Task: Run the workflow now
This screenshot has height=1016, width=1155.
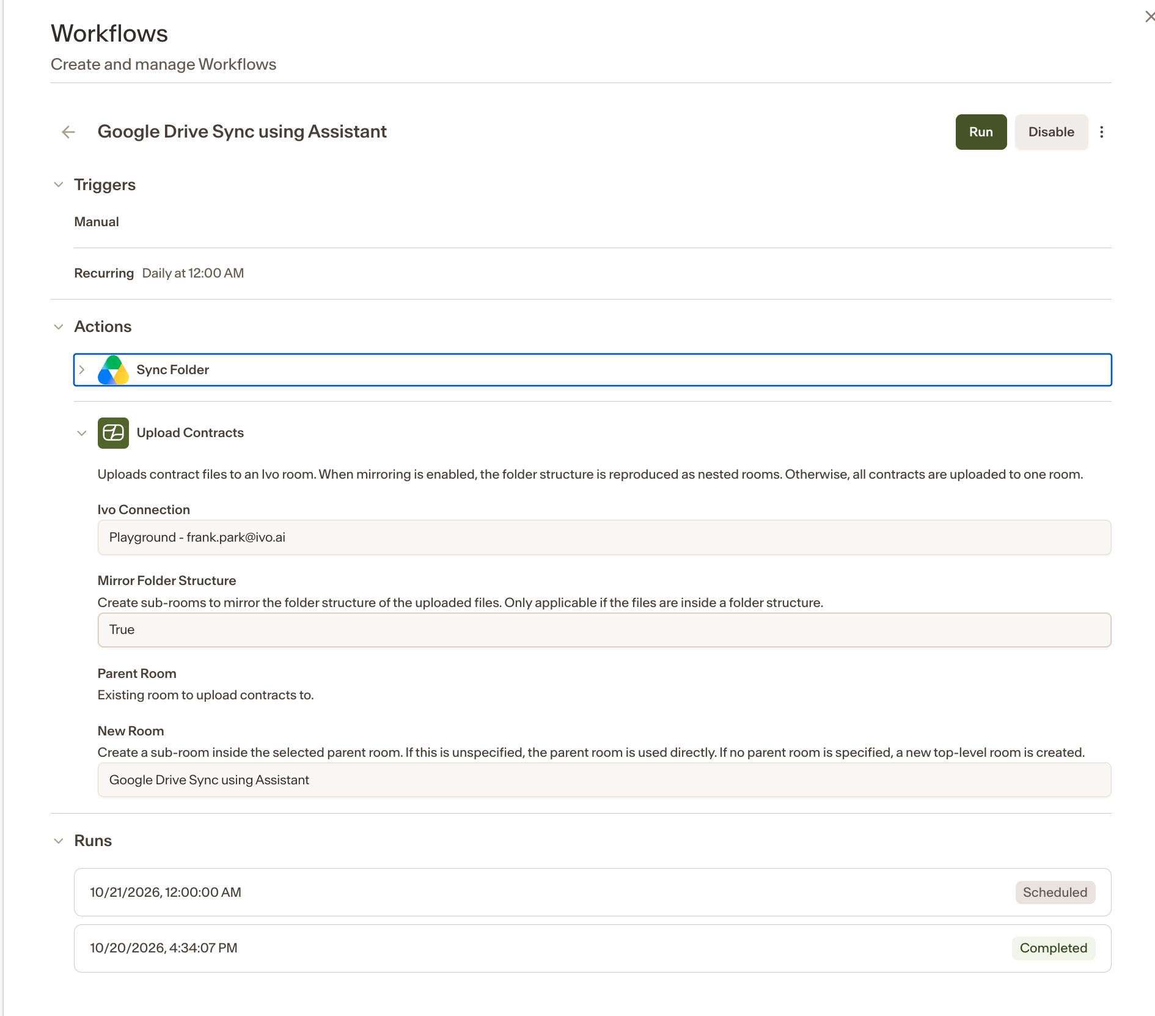Action: [981, 132]
